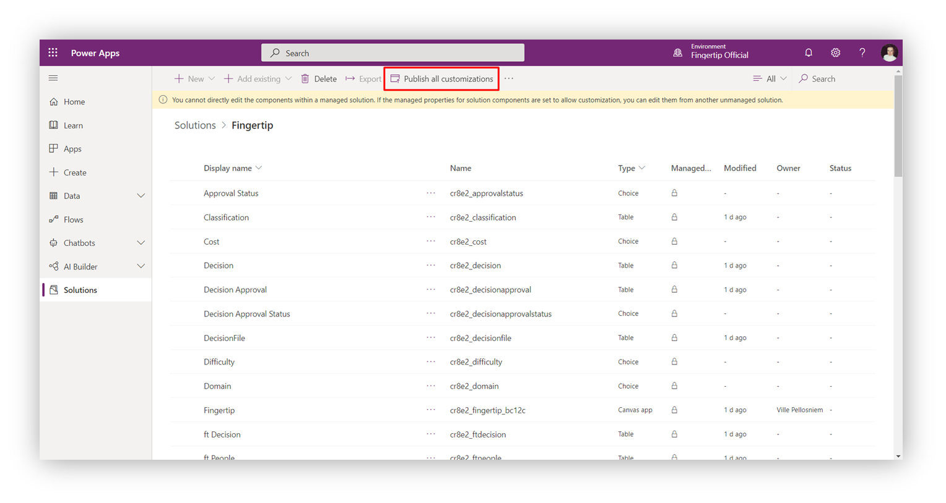
Task: Click the scrollbar down arrow
Action: 898,456
